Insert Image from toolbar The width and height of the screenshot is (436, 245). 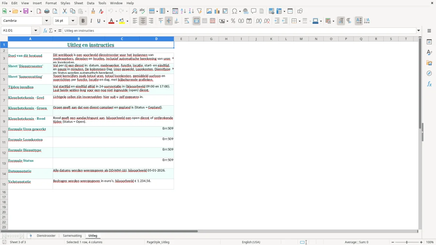[209, 11]
